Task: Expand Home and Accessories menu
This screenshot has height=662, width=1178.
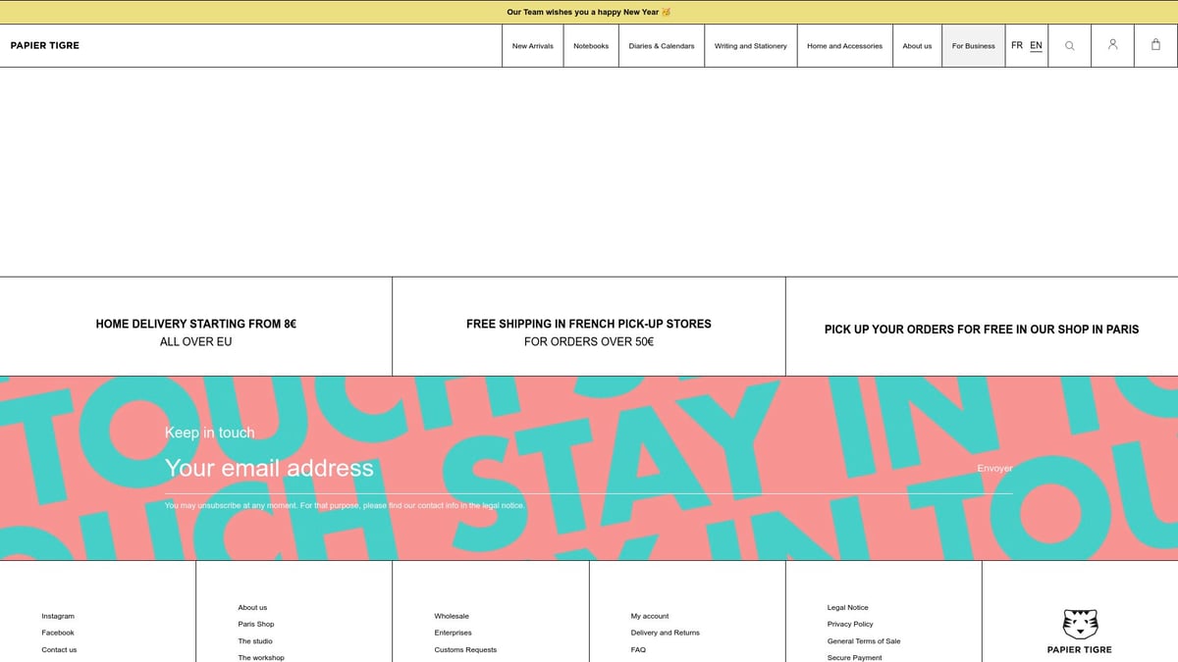Action: pos(844,46)
